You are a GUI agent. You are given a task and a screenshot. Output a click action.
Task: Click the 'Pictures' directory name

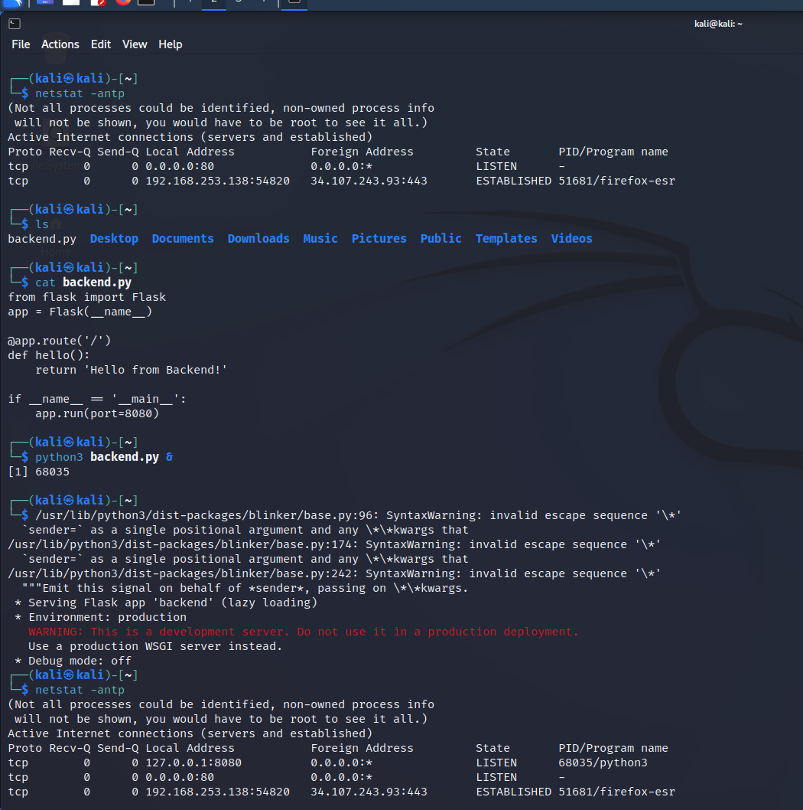tap(379, 239)
